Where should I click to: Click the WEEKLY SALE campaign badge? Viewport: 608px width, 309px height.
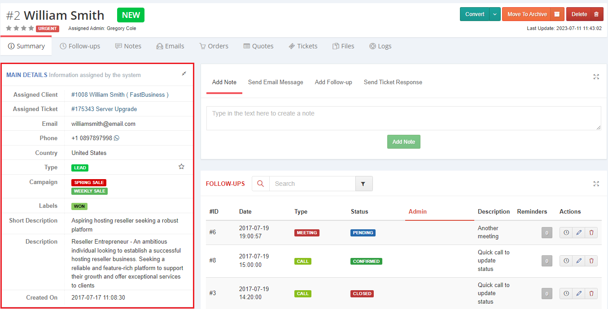click(x=90, y=191)
